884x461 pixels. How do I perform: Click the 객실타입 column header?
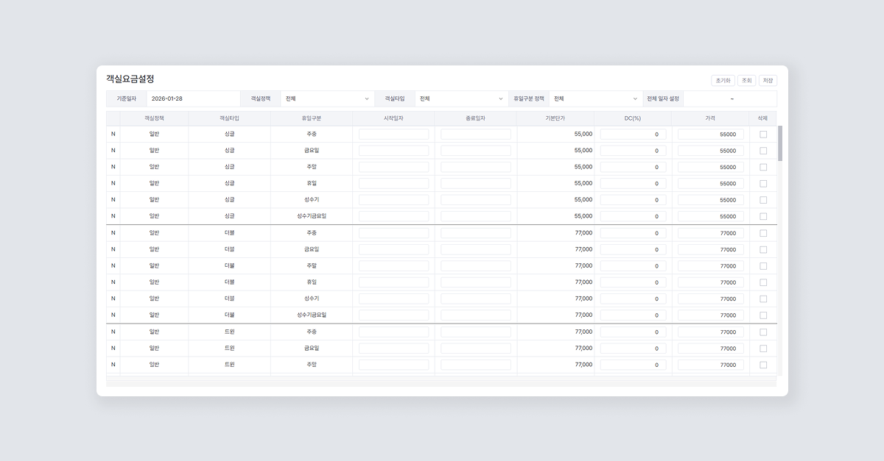229,118
